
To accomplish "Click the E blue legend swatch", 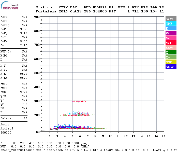I will click(171, 28).
